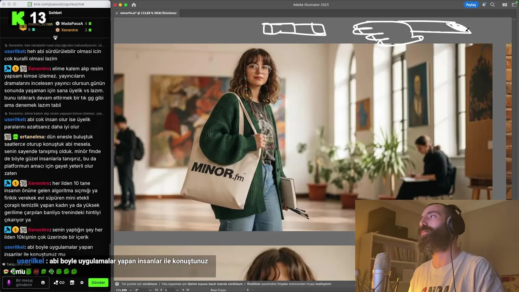
Task: Go to the next artboard
Action: point(183,290)
